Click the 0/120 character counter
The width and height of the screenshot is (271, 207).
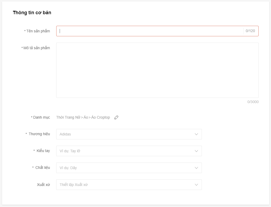250,31
